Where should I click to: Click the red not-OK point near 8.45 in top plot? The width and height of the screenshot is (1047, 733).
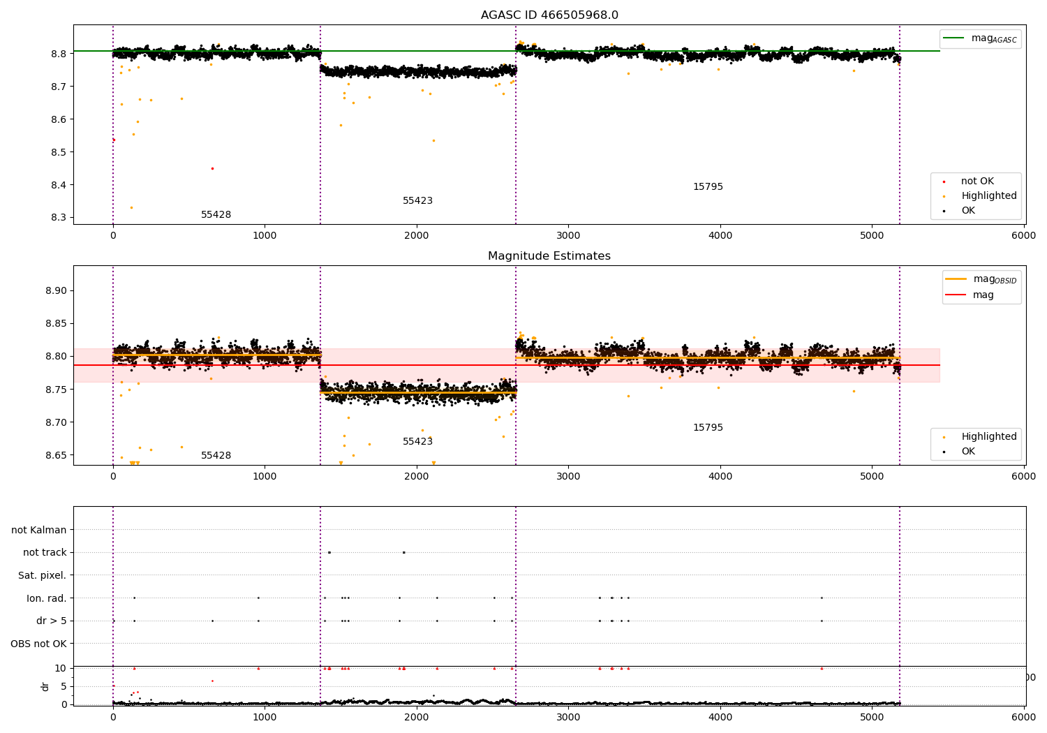pyautogui.click(x=212, y=168)
